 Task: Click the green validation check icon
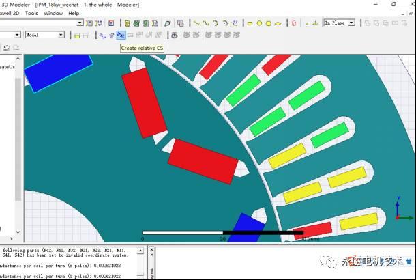coord(136,23)
